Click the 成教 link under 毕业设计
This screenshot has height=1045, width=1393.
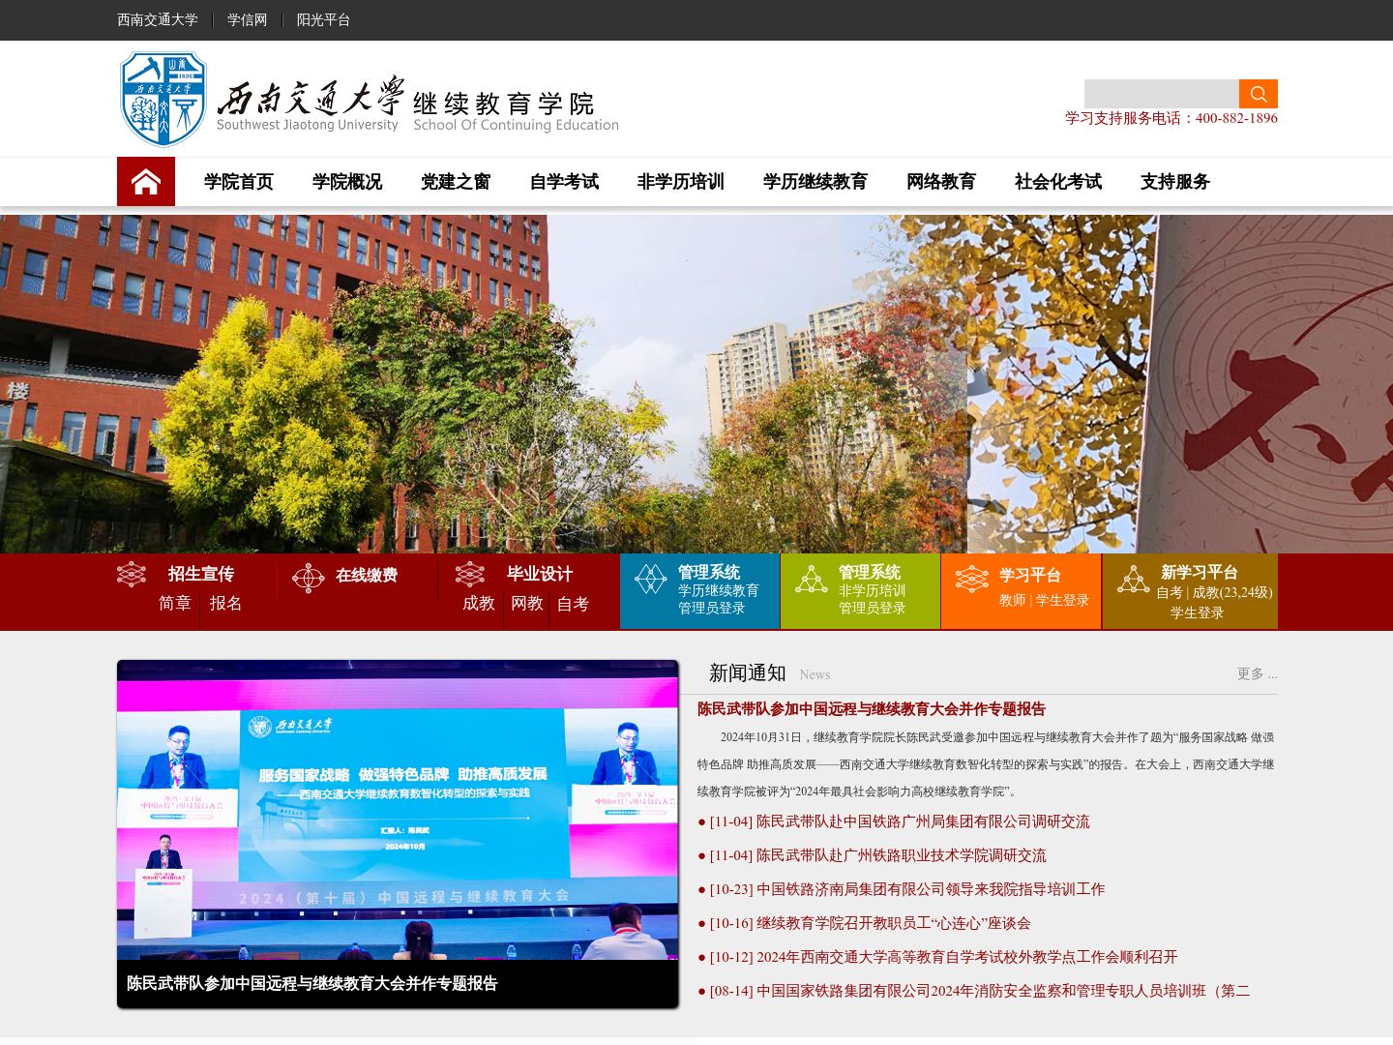(479, 603)
